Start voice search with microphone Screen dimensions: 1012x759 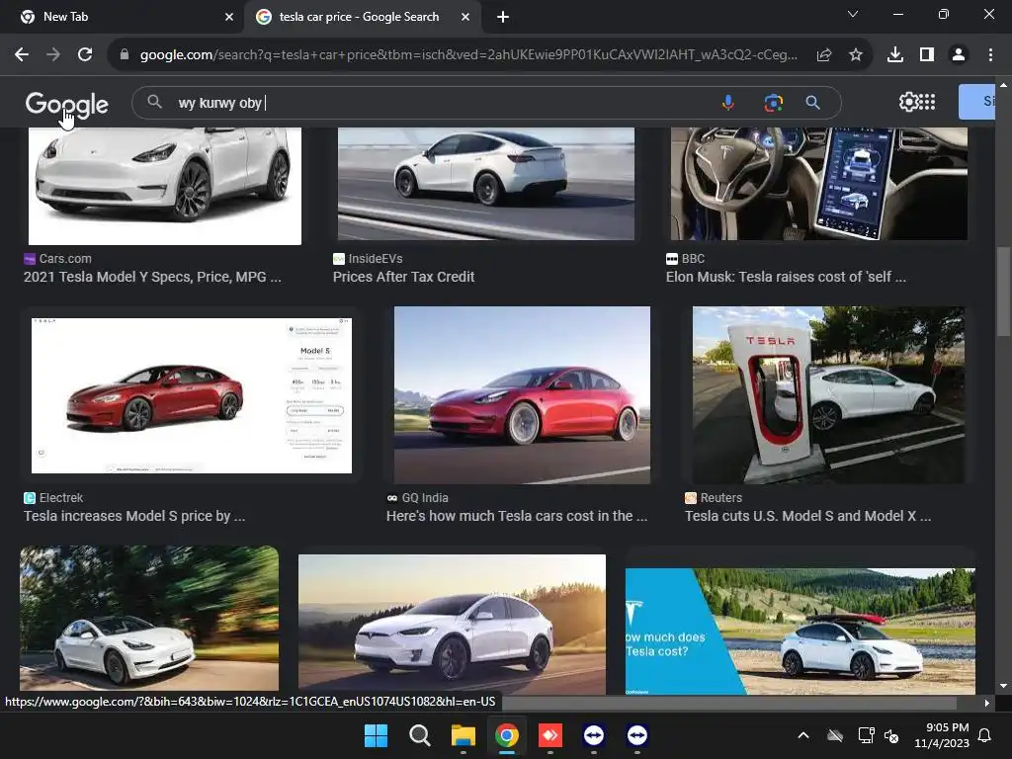click(728, 103)
